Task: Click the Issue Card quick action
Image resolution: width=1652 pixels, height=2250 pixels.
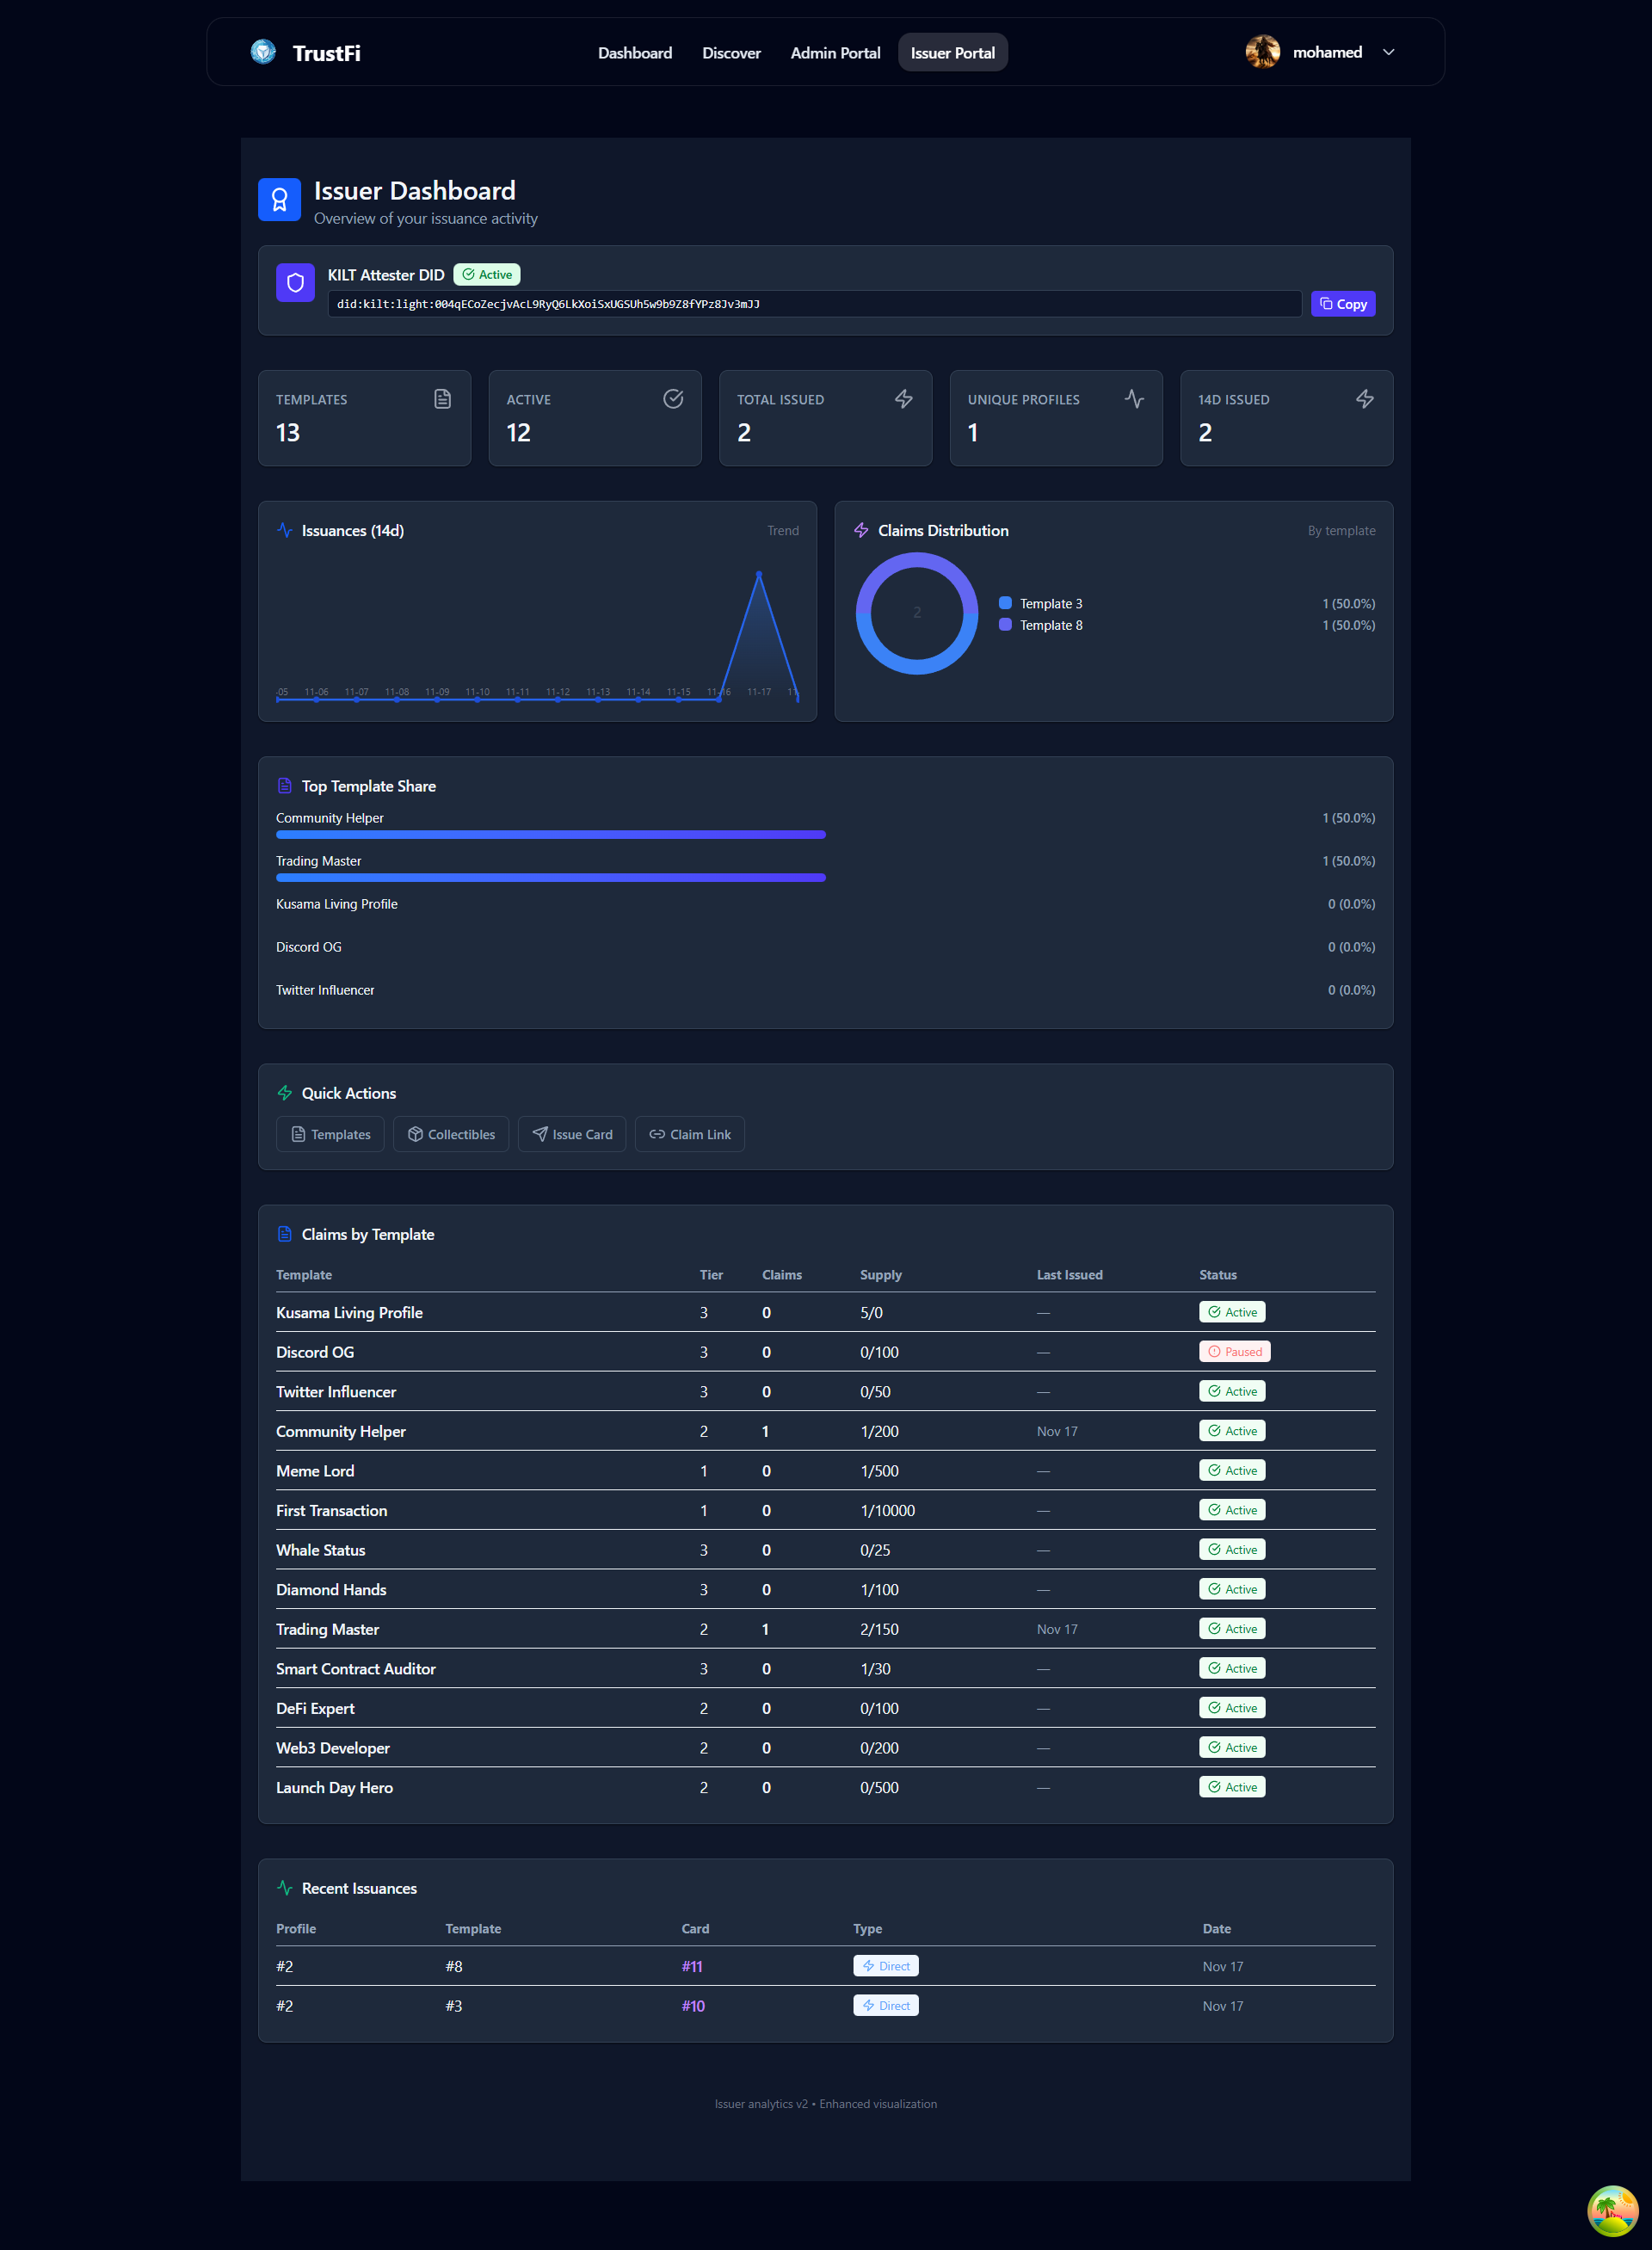Action: coord(572,1134)
